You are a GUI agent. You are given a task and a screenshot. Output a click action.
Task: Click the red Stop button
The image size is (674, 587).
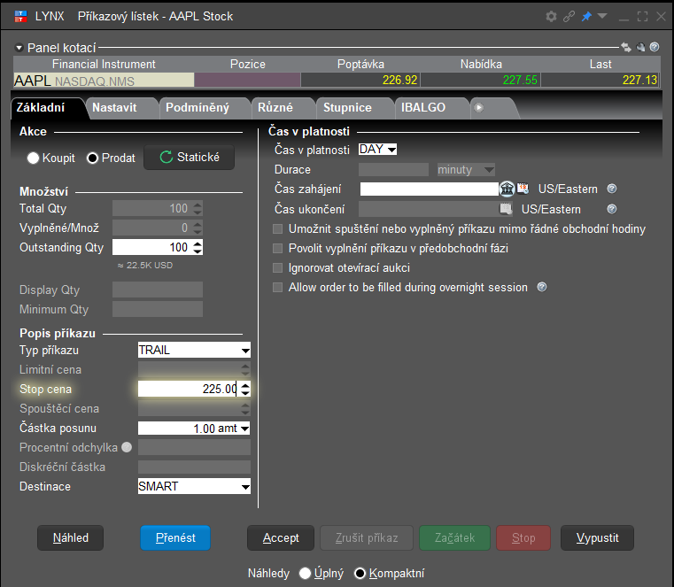pos(523,538)
